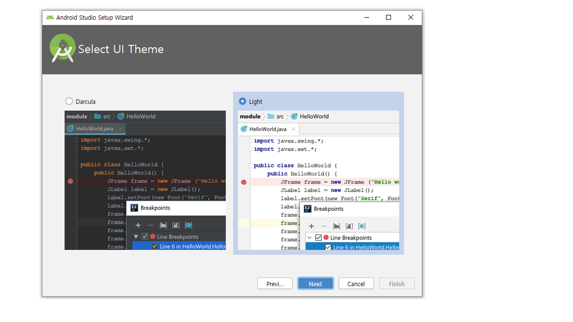
Task: Select the Darcula theme radio button
Action: (69, 102)
